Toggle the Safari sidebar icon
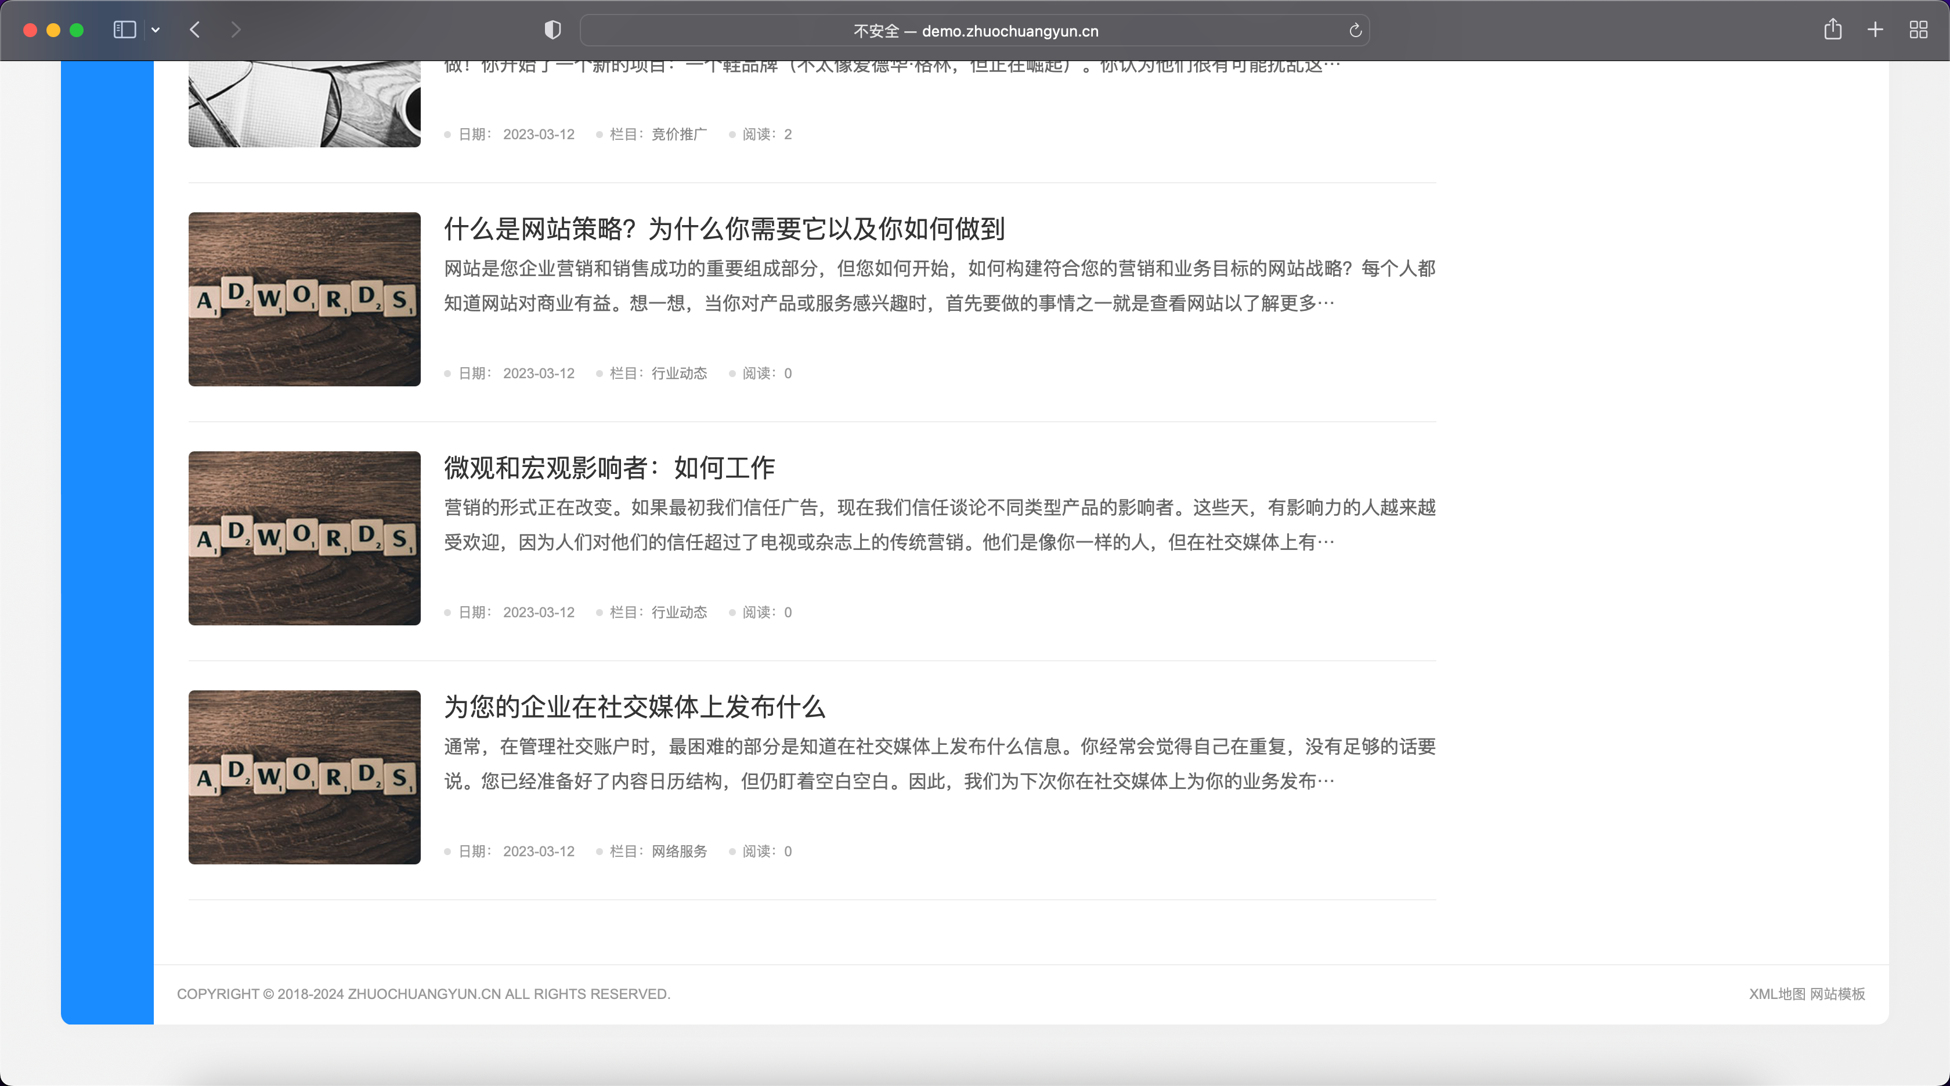Viewport: 1950px width, 1086px height. click(x=125, y=30)
